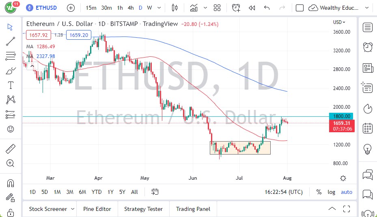Toggle auto scale for price axis

click(x=346, y=192)
